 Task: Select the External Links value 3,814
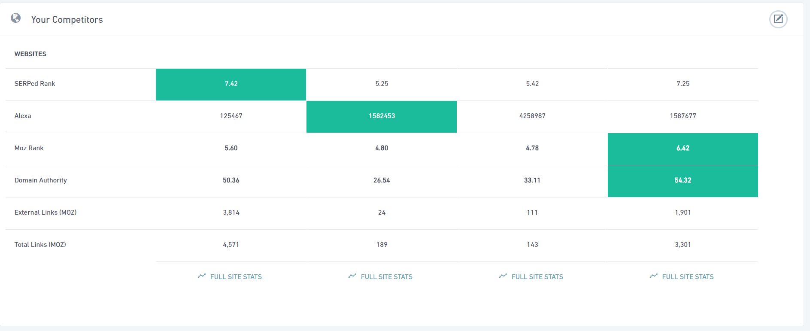click(x=231, y=213)
